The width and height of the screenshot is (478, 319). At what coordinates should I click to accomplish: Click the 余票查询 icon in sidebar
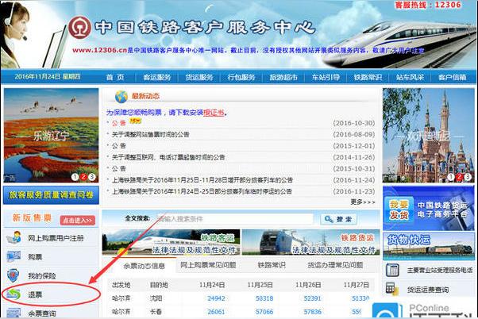coord(13,313)
